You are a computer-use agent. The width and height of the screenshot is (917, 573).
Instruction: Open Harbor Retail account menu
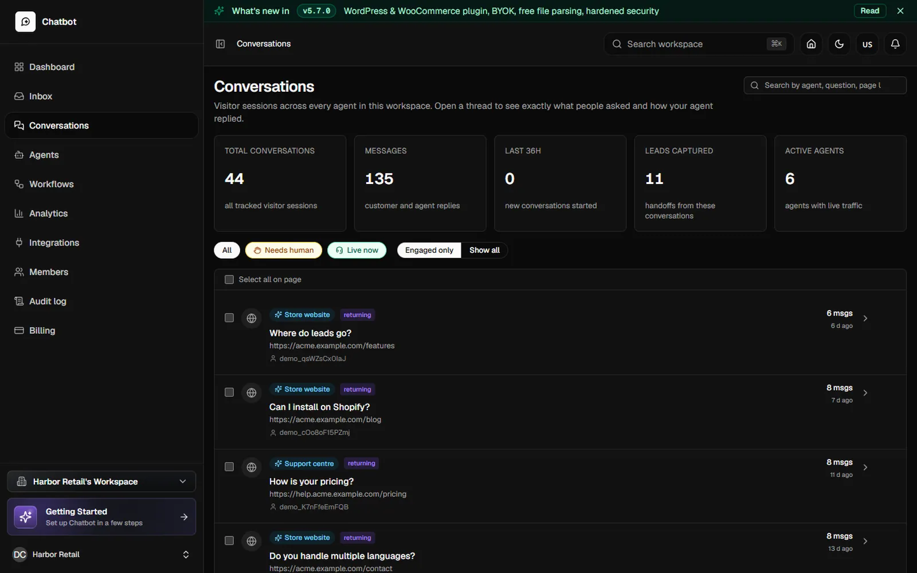(x=101, y=555)
